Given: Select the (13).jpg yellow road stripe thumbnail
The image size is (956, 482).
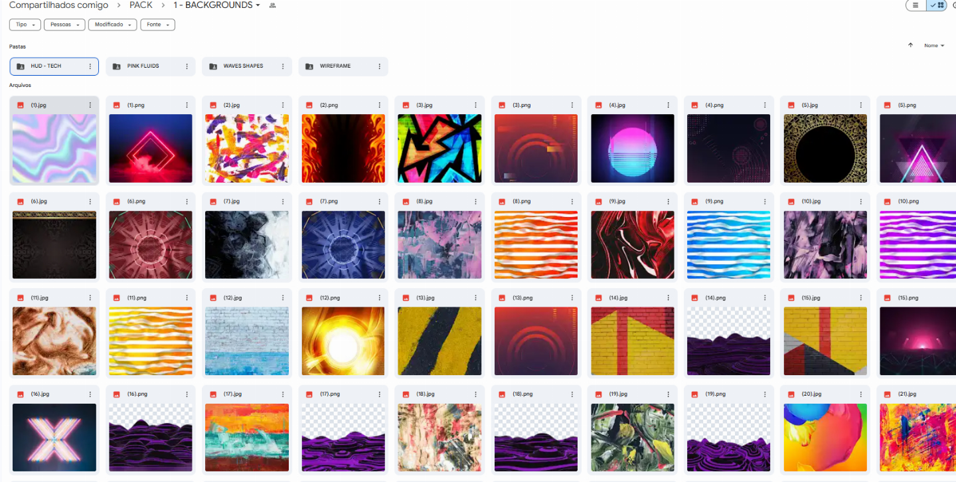Looking at the screenshot, I should pyautogui.click(x=439, y=341).
